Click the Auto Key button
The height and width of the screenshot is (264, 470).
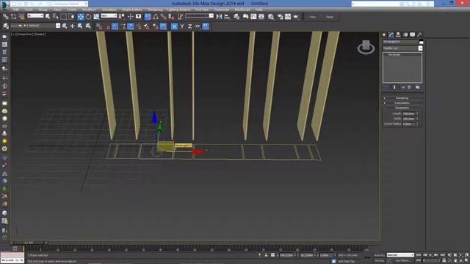(379, 255)
